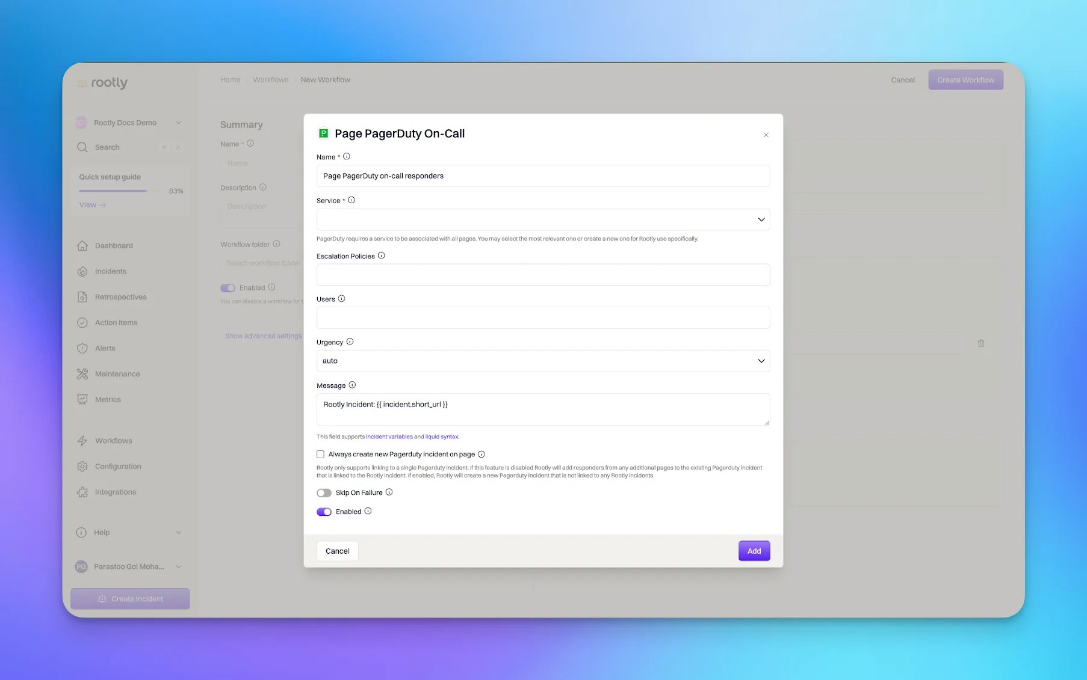Click the Configuration gear icon
The image size is (1087, 680).
(x=82, y=467)
